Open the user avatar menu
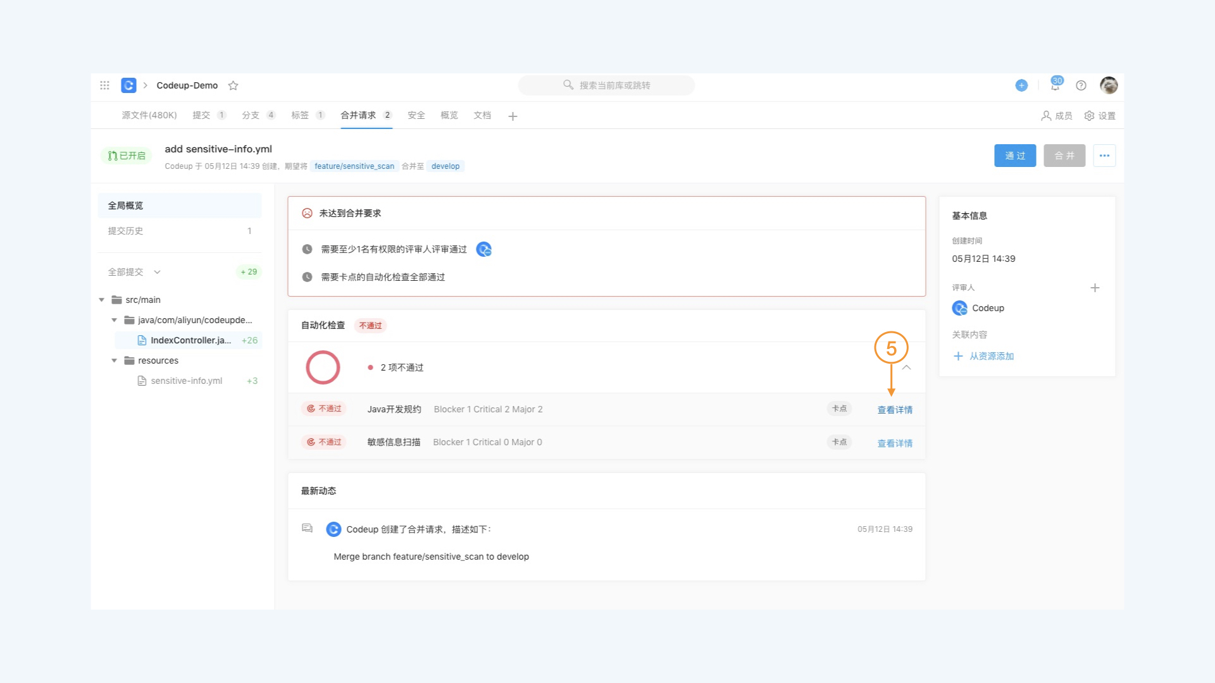The width and height of the screenshot is (1215, 683). point(1108,85)
